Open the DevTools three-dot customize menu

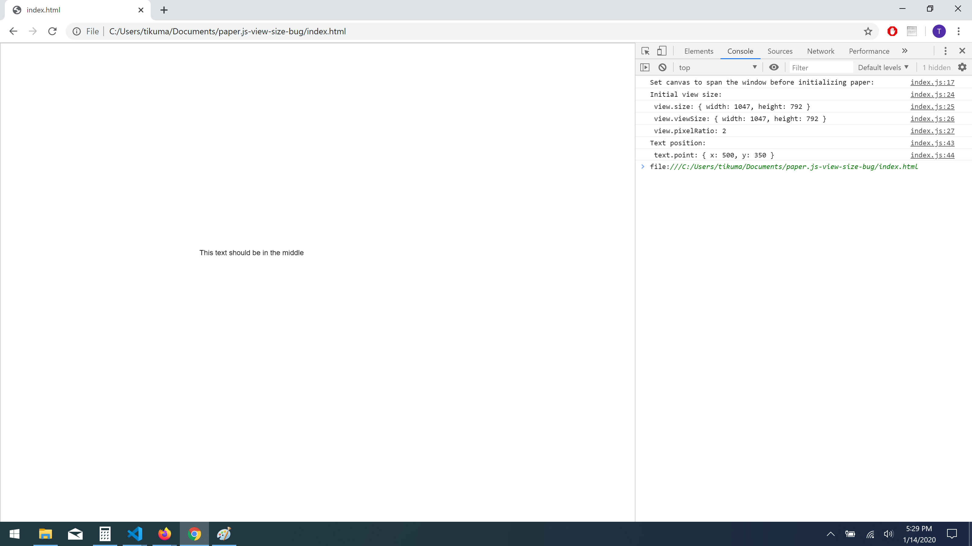point(945,51)
